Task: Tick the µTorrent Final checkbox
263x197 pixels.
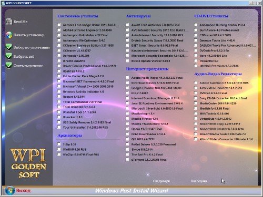Action: point(127,160)
